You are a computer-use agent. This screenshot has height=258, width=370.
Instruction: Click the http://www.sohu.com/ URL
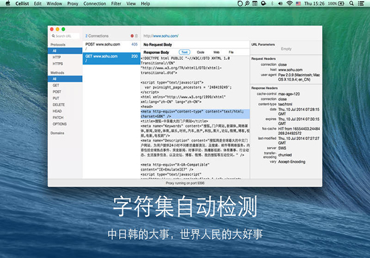point(161,36)
